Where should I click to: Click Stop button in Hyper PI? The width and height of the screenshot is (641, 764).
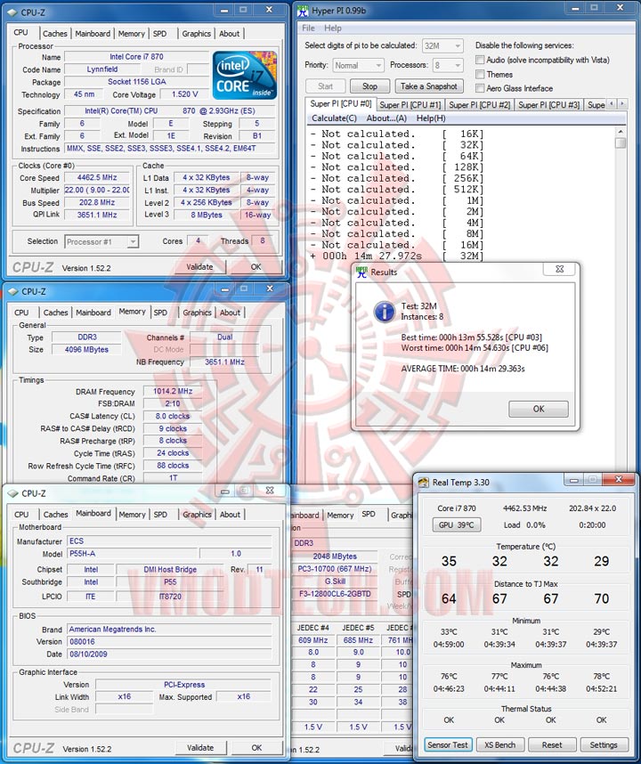tap(369, 86)
